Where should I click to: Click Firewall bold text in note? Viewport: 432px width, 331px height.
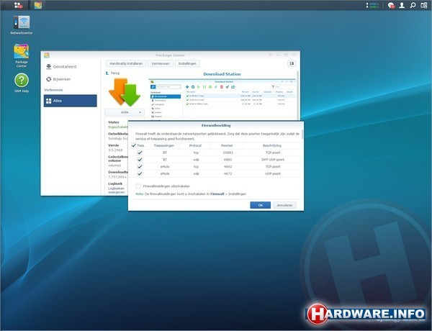(x=217, y=194)
